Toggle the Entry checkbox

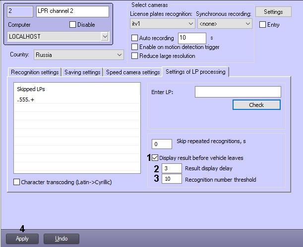point(262,25)
